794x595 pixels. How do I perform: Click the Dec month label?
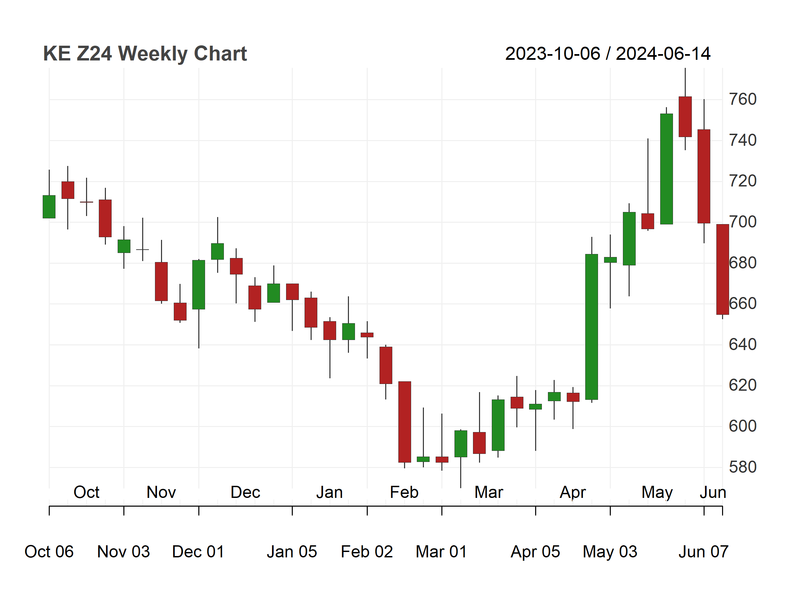[245, 493]
